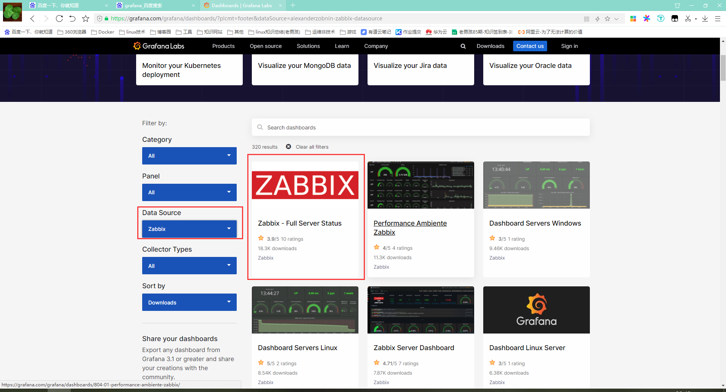Viewport: 726px width, 392px height.
Task: Open the Data Source Zabbix dropdown
Action: click(x=189, y=229)
